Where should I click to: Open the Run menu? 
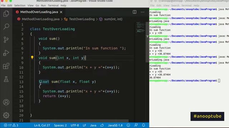click(43, 6)
